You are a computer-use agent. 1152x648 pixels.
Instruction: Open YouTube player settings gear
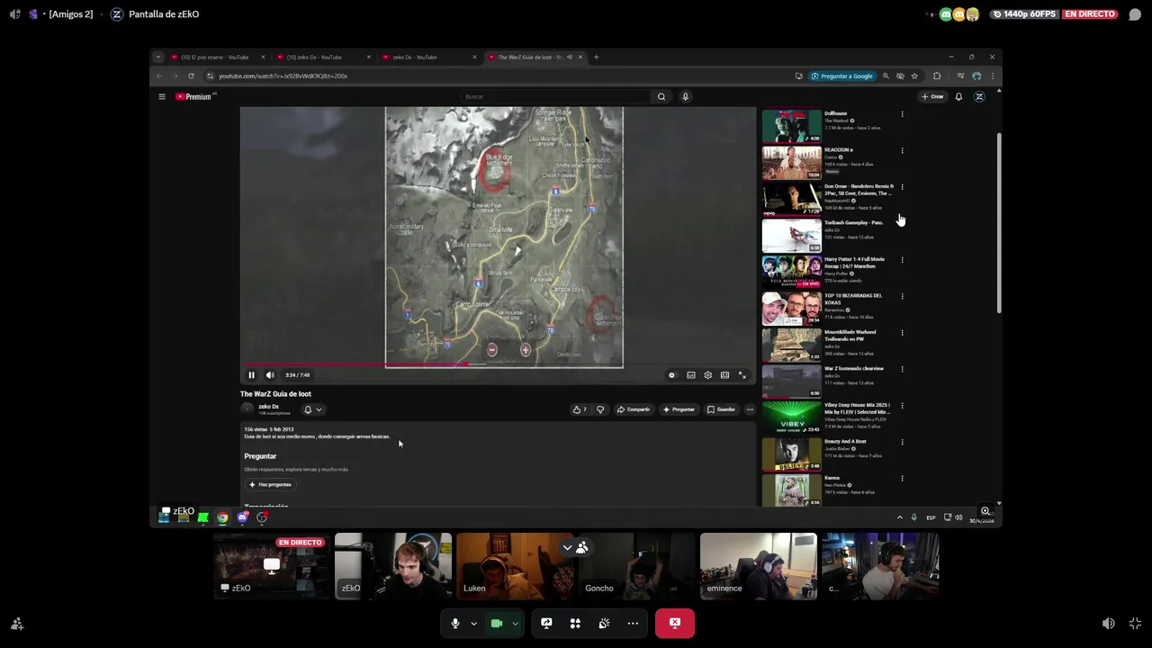click(x=708, y=375)
